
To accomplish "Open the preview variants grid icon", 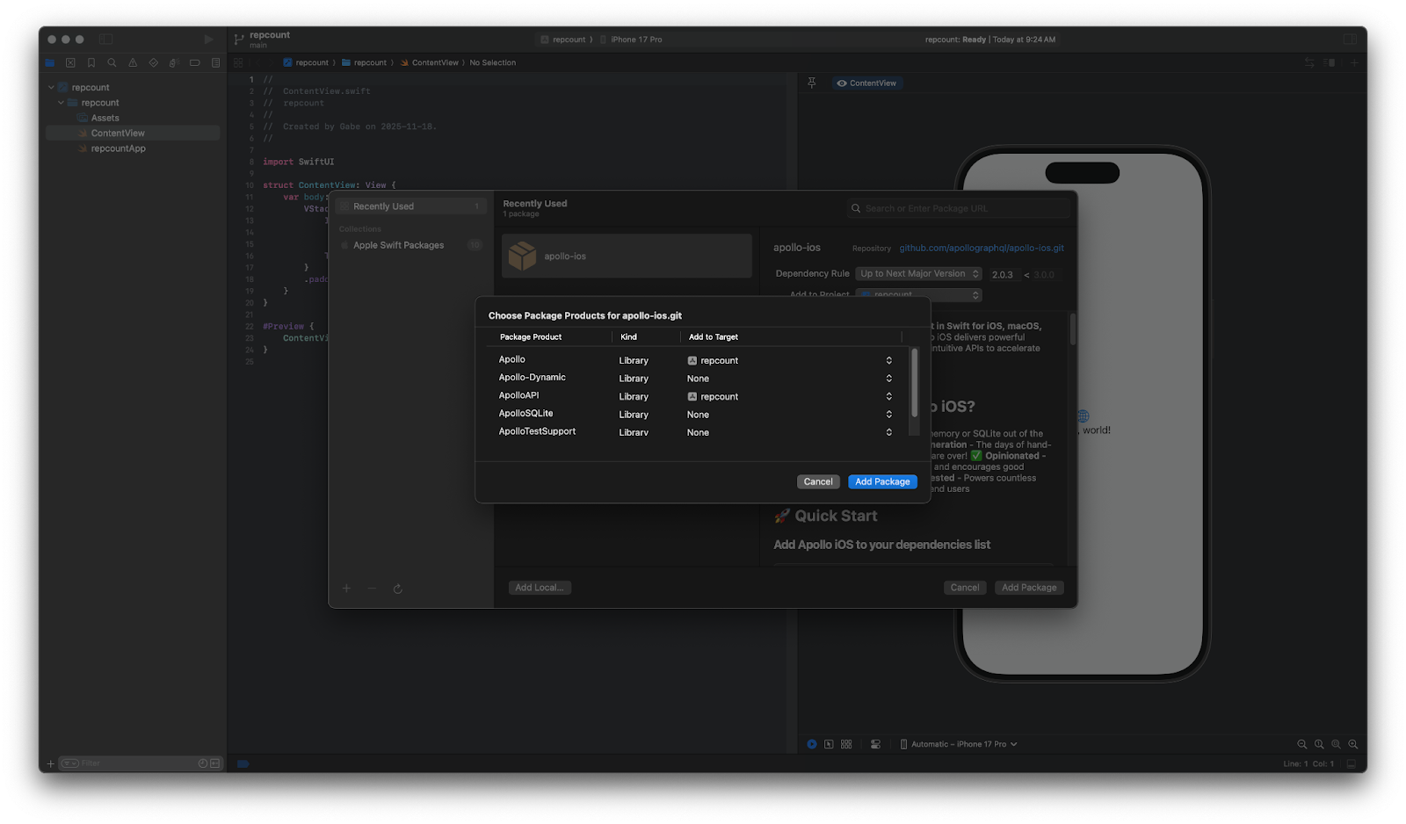I will pyautogui.click(x=846, y=744).
